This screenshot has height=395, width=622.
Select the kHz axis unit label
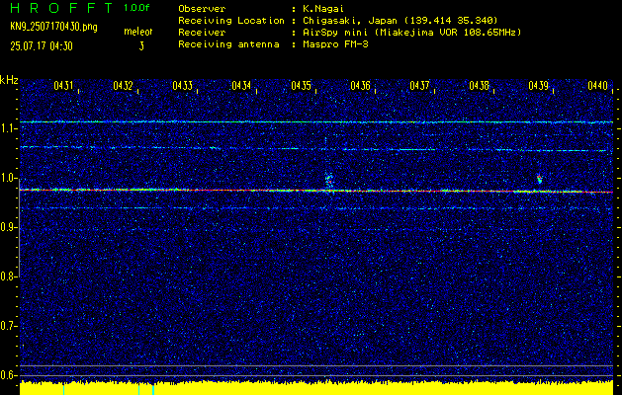[9, 80]
